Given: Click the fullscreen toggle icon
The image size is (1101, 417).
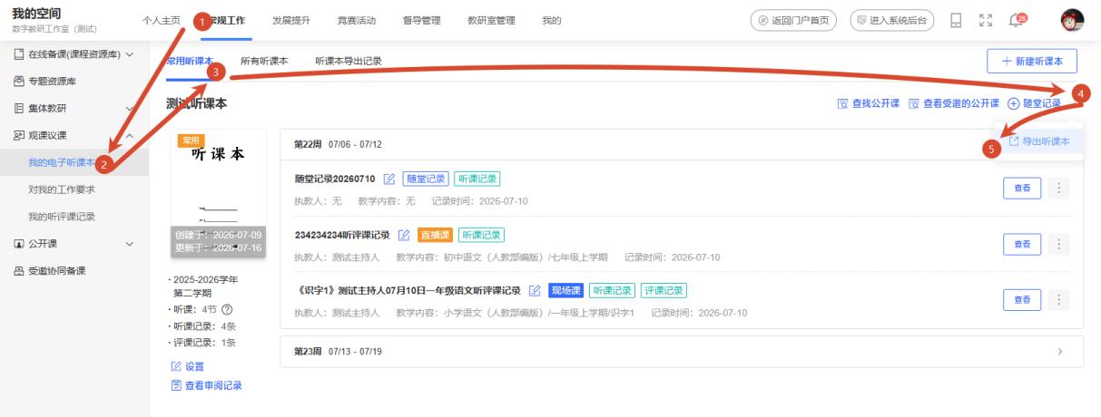Looking at the screenshot, I should pos(985,21).
